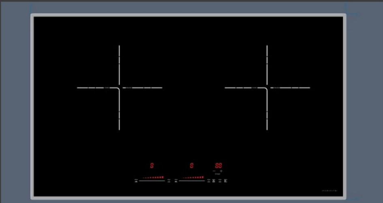
Task: Click the brand logo in glass bottom-right corner
Action: [x=330, y=191]
